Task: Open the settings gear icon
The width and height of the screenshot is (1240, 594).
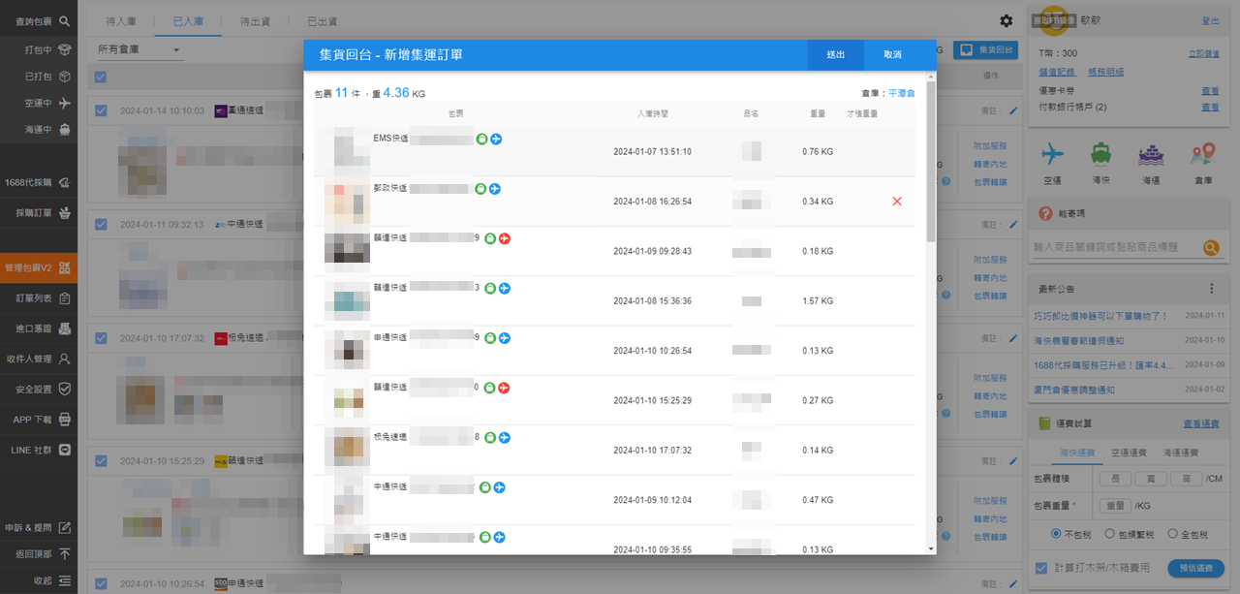Action: pos(1007,20)
